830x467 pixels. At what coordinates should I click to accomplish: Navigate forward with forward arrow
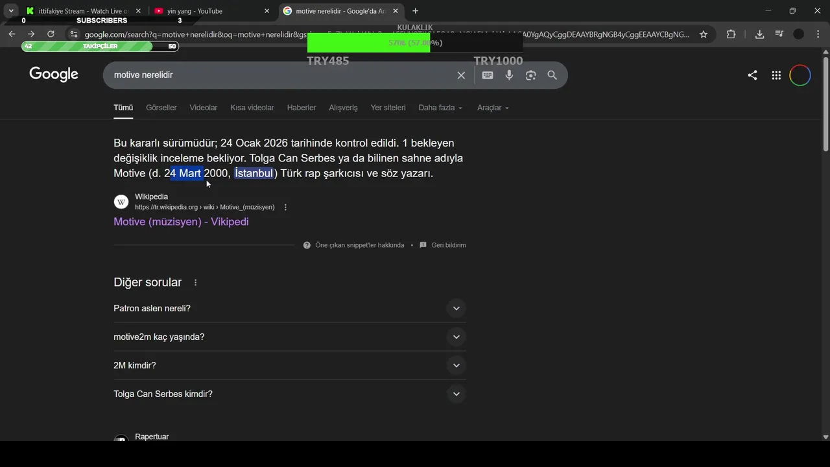coord(31,34)
